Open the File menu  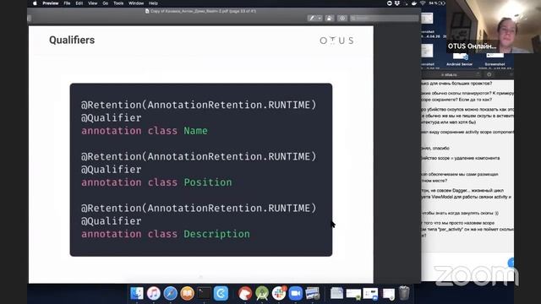[x=67, y=3]
